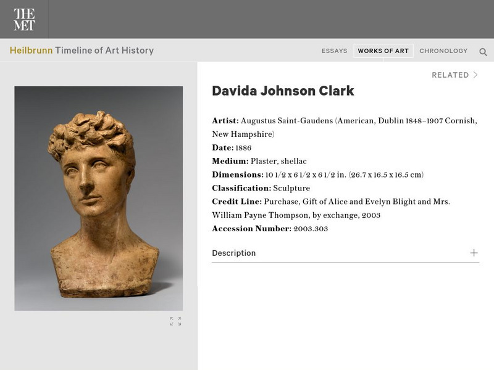Click The Met logo
This screenshot has height=370, width=494.
24,19
